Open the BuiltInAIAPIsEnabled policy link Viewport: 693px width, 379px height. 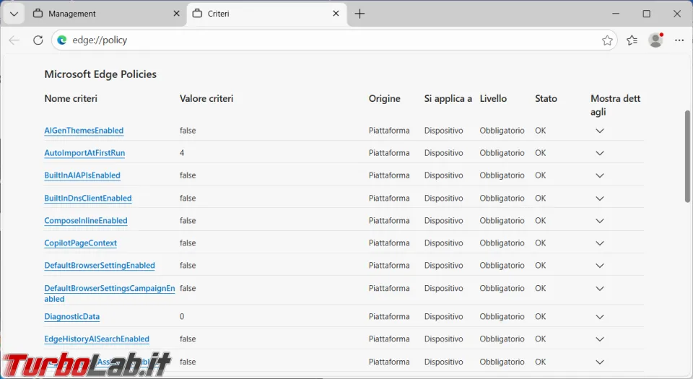coord(82,175)
